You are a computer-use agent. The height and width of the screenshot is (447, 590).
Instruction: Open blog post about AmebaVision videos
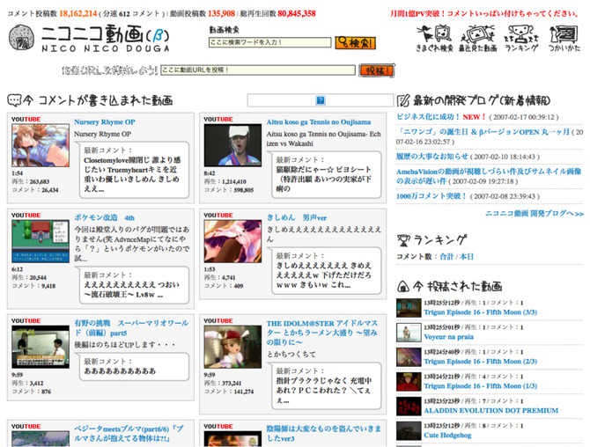[x=489, y=176]
